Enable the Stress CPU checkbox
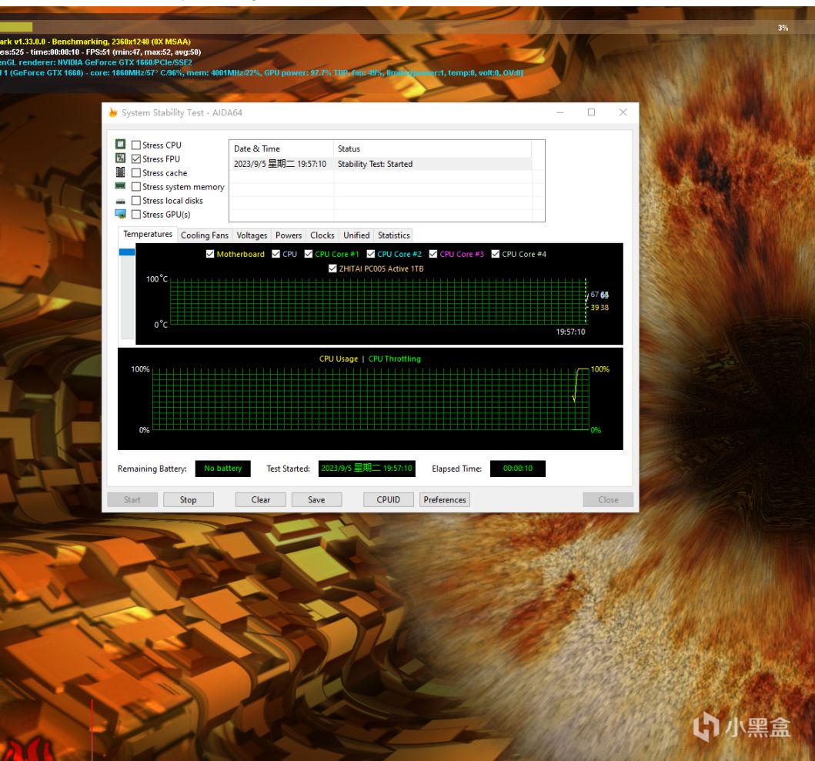 136,145
